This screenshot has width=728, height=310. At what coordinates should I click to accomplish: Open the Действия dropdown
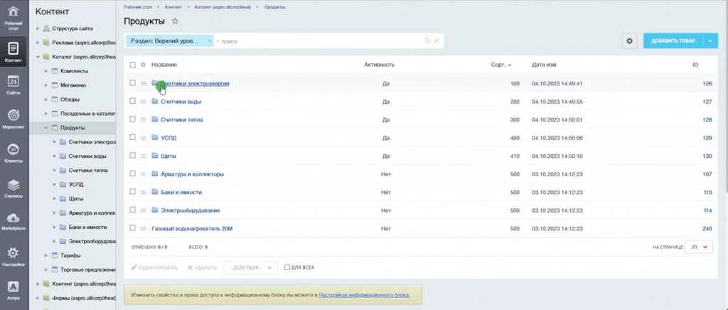[x=251, y=268]
